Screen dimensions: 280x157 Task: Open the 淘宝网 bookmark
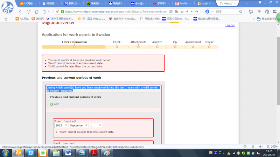[37, 19]
